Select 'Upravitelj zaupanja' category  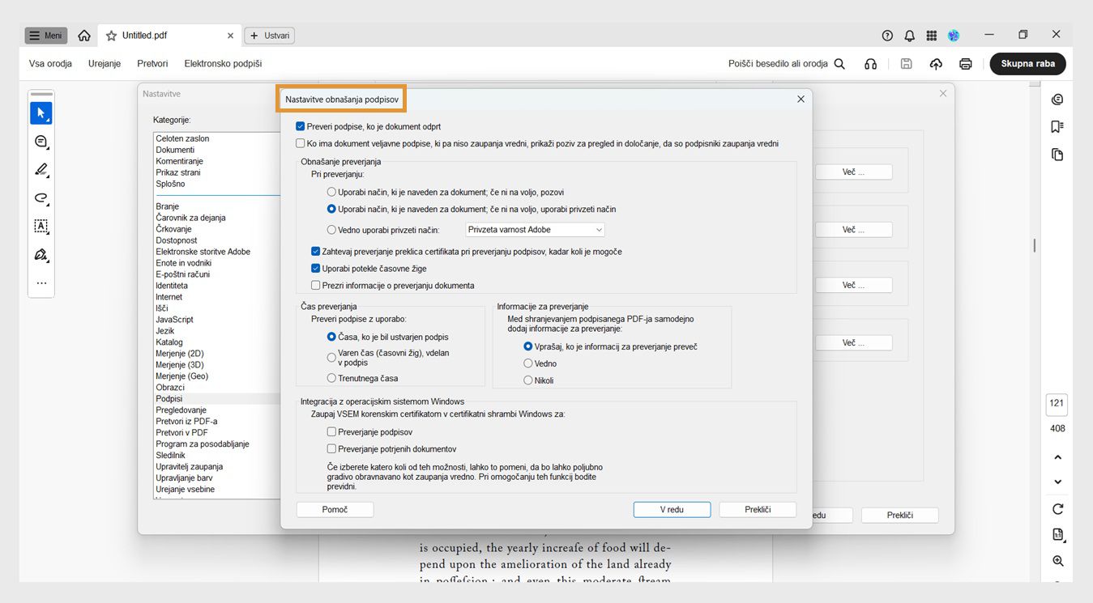(x=190, y=467)
